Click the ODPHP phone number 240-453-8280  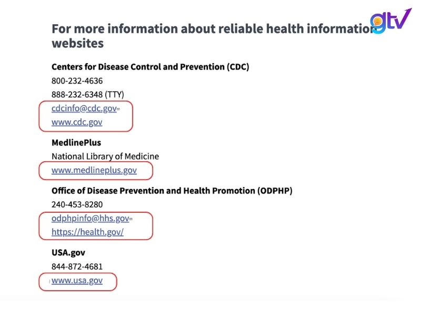(x=77, y=204)
